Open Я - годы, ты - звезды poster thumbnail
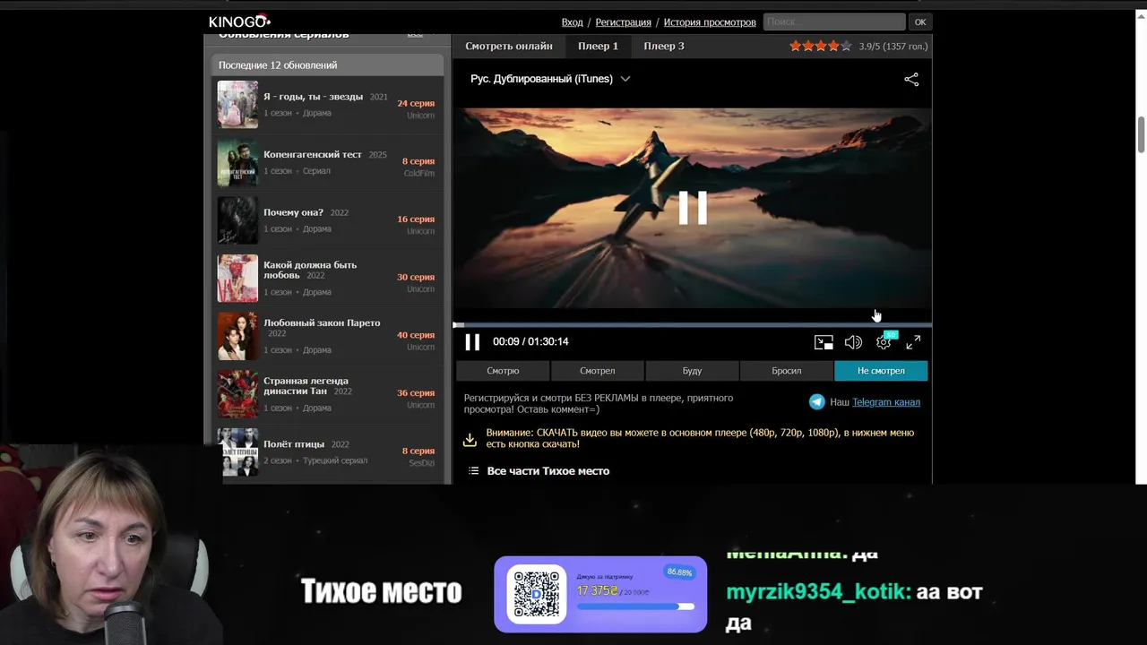1147x645 pixels. click(x=237, y=104)
